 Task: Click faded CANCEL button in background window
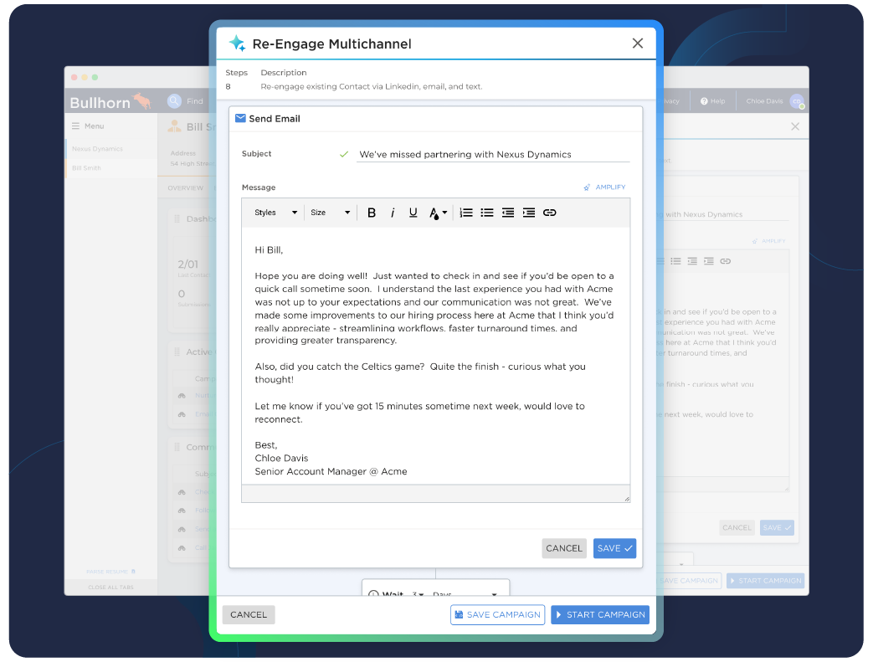(737, 528)
